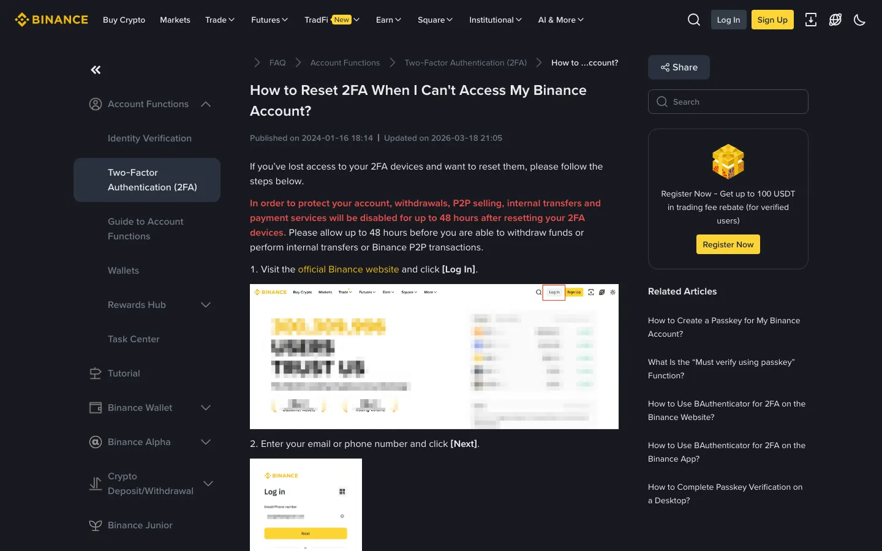This screenshot has height=551, width=882.
Task: Open the Binance logo home link
Action: pyautogui.click(x=51, y=20)
